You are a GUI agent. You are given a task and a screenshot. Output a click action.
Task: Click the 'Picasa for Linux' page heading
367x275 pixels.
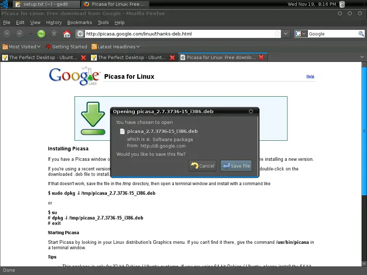click(x=129, y=77)
